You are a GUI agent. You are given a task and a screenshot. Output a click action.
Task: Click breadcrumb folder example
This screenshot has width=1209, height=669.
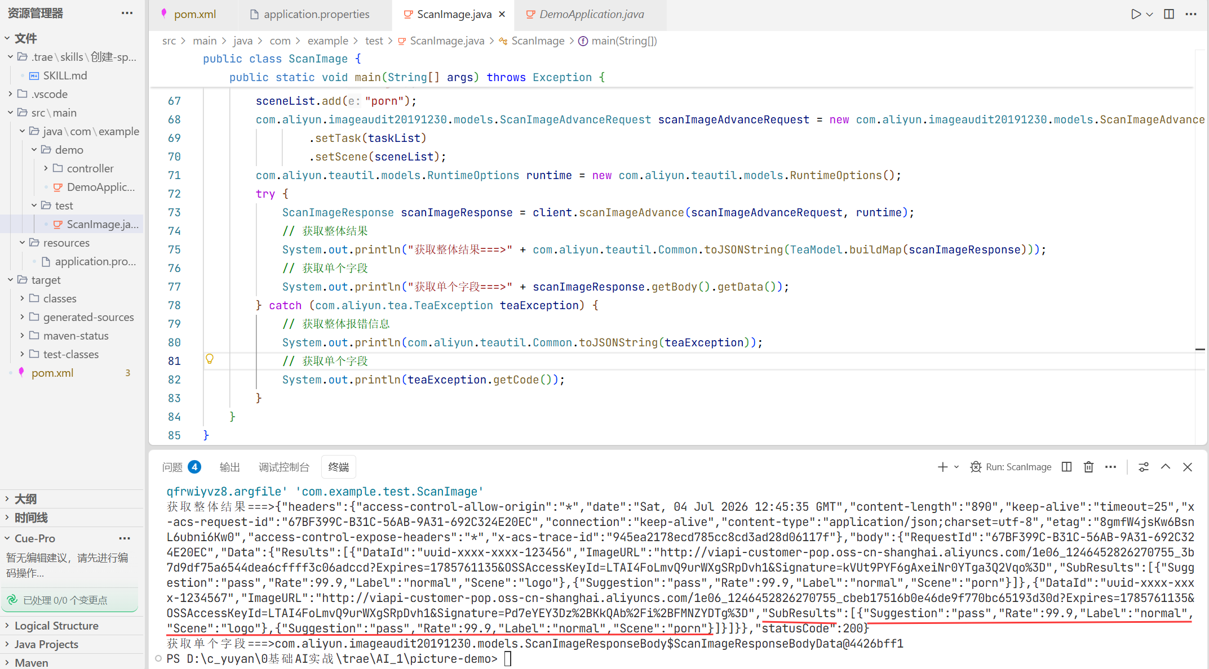(327, 41)
